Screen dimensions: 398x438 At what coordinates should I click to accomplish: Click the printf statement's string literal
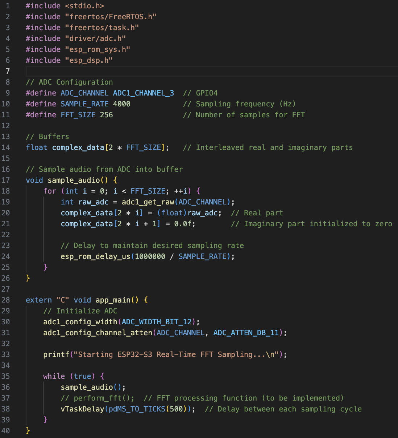tap(178, 354)
